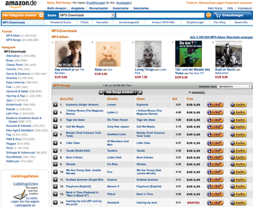Click the speaker volume icon
The width and height of the screenshot is (253, 207).
pos(190,92)
